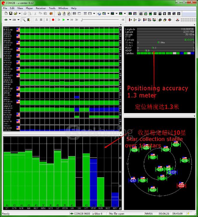Click the New file icon in toolbar
Viewport: 198px width, 217px height.
pyautogui.click(x=6, y=14)
